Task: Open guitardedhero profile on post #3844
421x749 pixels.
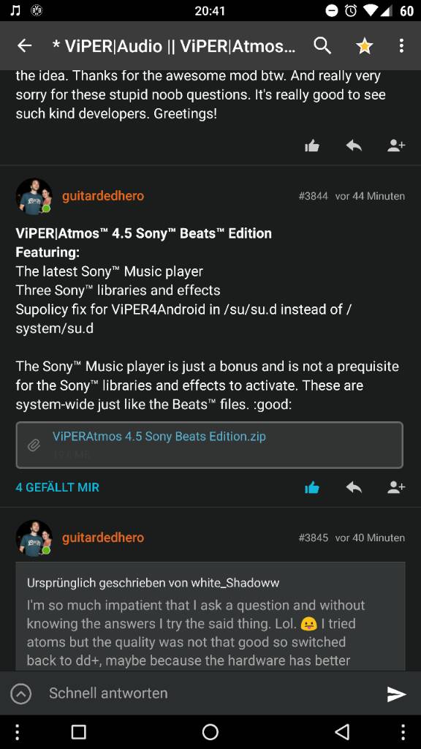Action: click(103, 196)
